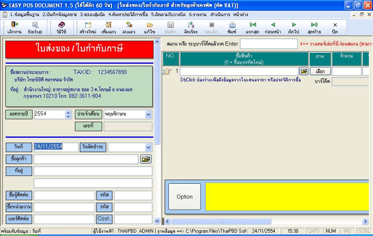The height and width of the screenshot is (236, 373).
Task: Decrease the ยอดขายปี year spinner
Action: (68, 116)
